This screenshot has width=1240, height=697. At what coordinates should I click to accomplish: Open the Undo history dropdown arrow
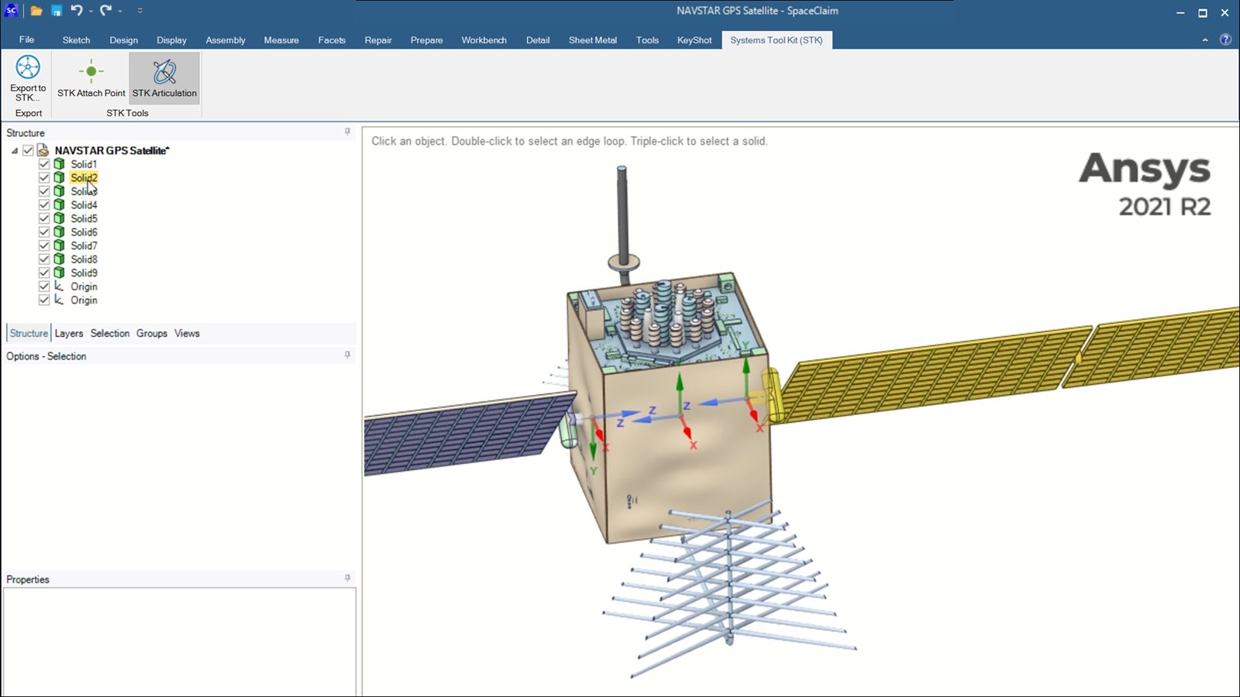pyautogui.click(x=91, y=12)
